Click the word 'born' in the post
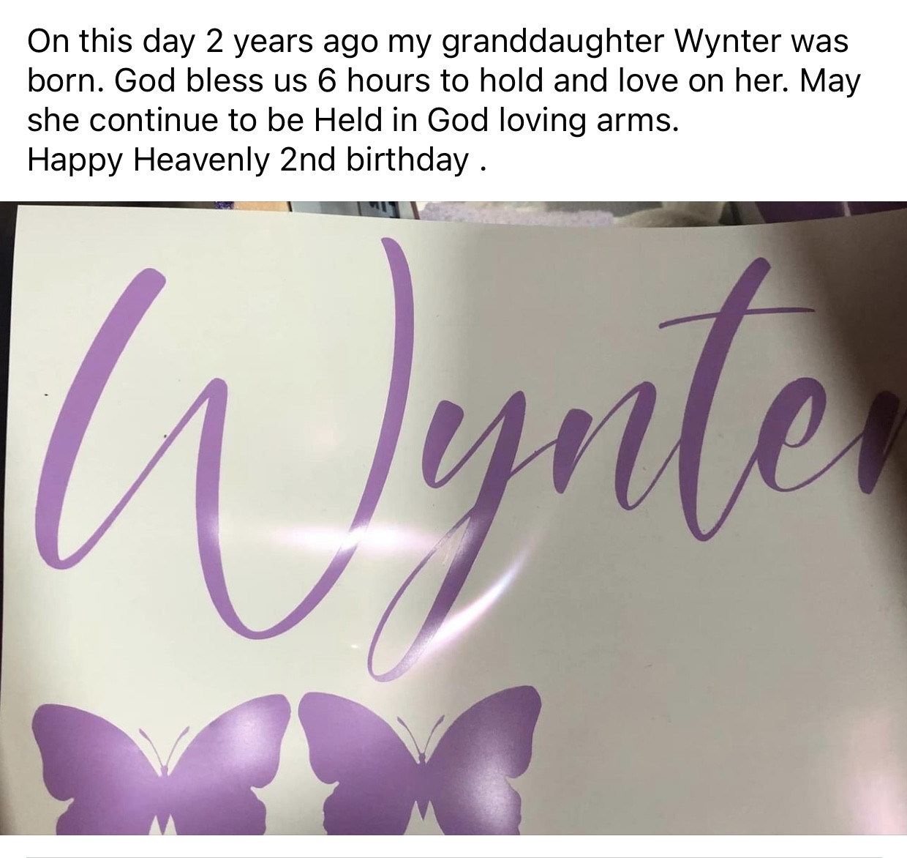The height and width of the screenshot is (858, 907). (66, 81)
